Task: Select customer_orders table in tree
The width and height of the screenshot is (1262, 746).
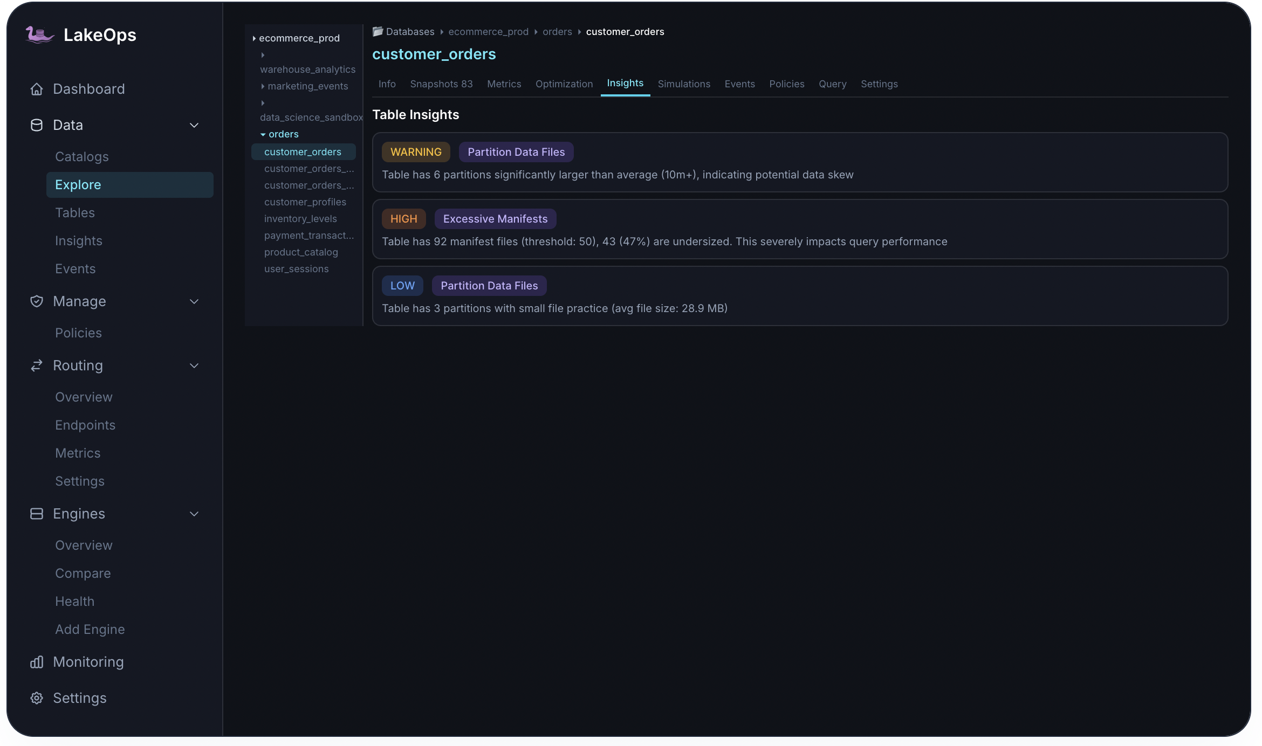Action: 304,152
